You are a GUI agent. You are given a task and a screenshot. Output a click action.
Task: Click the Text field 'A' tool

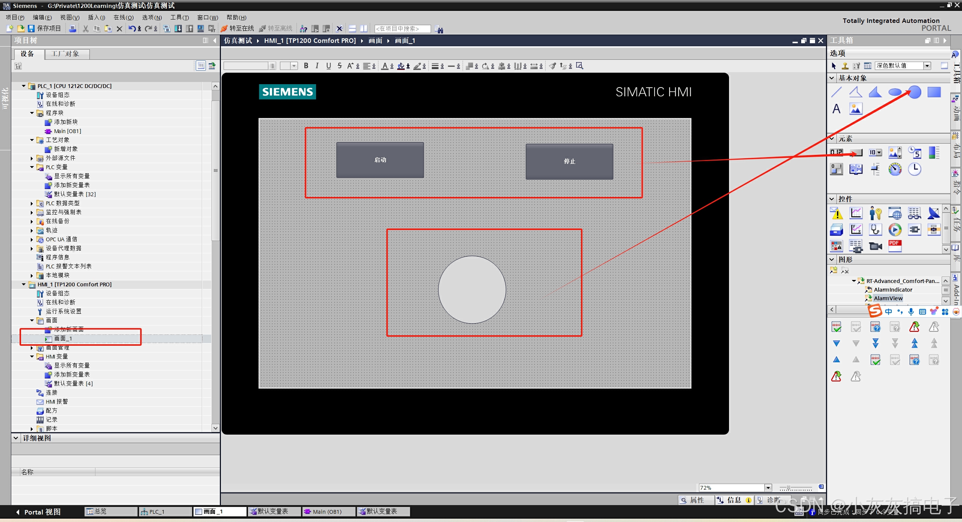coord(836,109)
